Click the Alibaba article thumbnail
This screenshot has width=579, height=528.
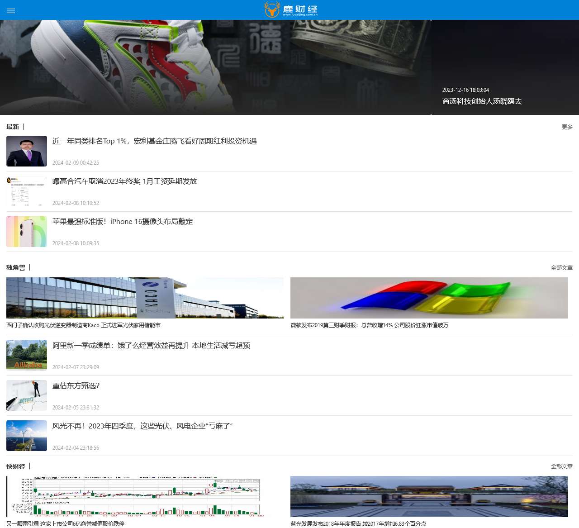pos(27,355)
